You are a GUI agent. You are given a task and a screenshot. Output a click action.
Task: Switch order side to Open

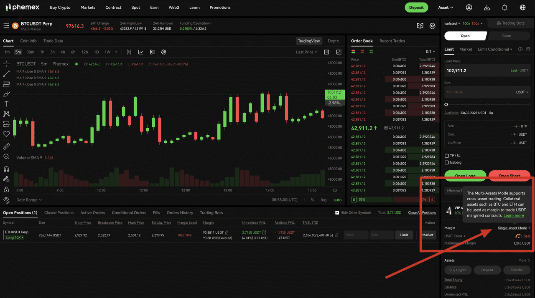[x=465, y=36]
